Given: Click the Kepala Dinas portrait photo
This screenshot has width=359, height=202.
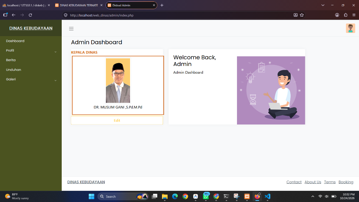Looking at the screenshot, I should coord(118,80).
